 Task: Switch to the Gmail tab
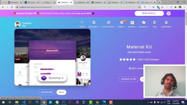pos(4,2)
